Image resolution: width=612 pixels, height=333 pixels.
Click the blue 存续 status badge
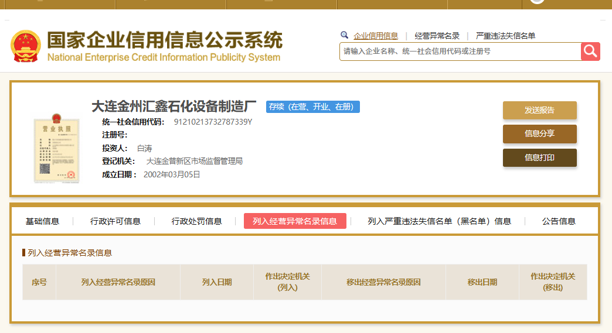tap(312, 107)
